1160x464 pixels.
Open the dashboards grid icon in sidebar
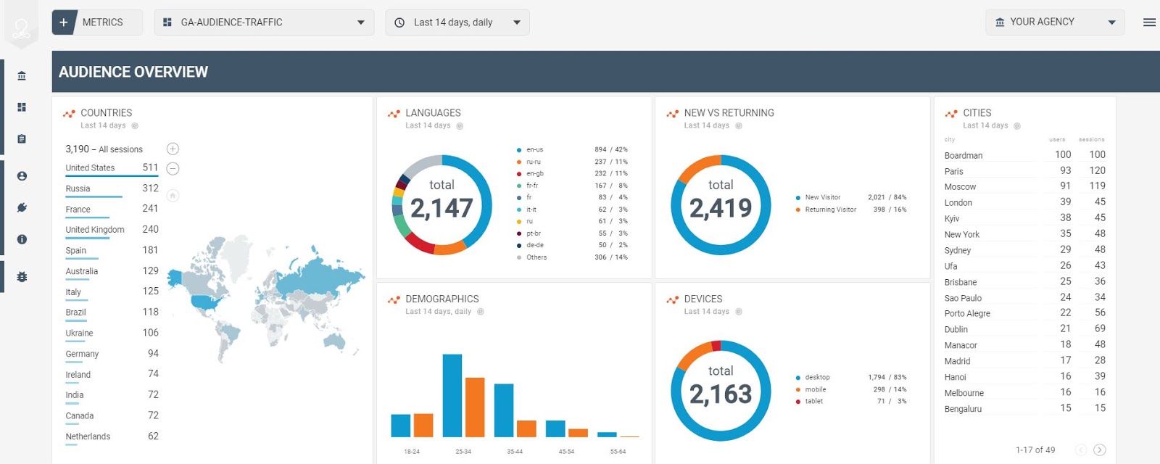coord(22,107)
